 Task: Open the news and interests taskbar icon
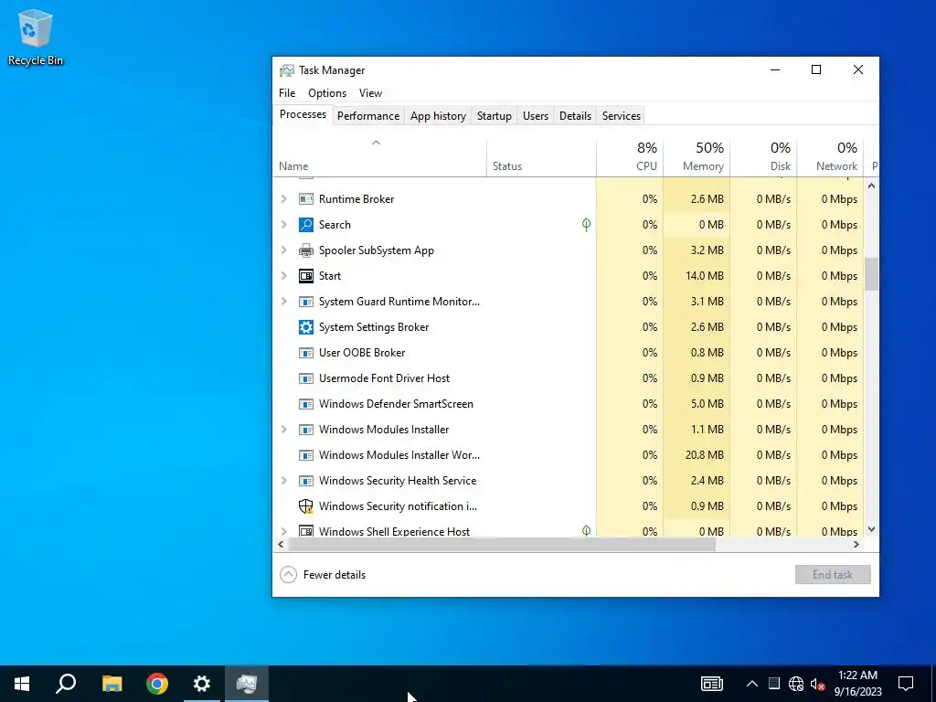[x=711, y=684]
